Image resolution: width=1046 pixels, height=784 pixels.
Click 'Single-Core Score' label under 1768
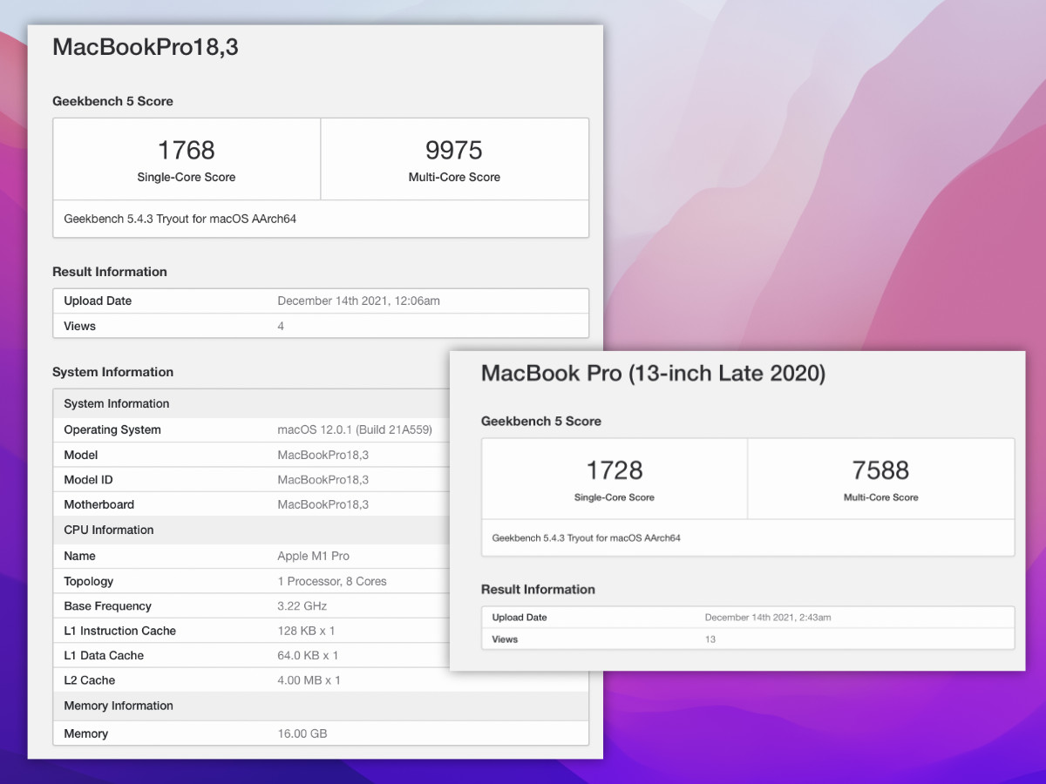(x=187, y=177)
